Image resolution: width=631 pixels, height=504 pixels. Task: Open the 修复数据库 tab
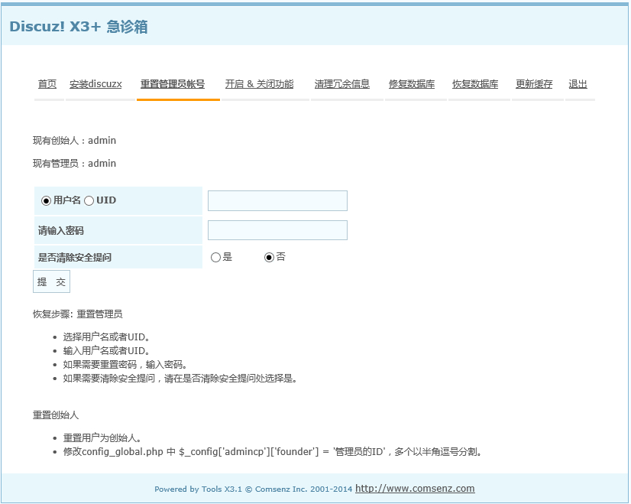[x=412, y=84]
